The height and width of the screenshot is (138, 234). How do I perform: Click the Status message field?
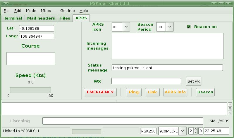click(x=167, y=68)
